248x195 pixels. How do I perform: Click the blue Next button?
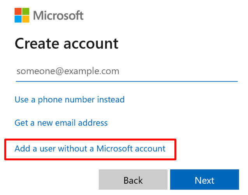pos(204,180)
